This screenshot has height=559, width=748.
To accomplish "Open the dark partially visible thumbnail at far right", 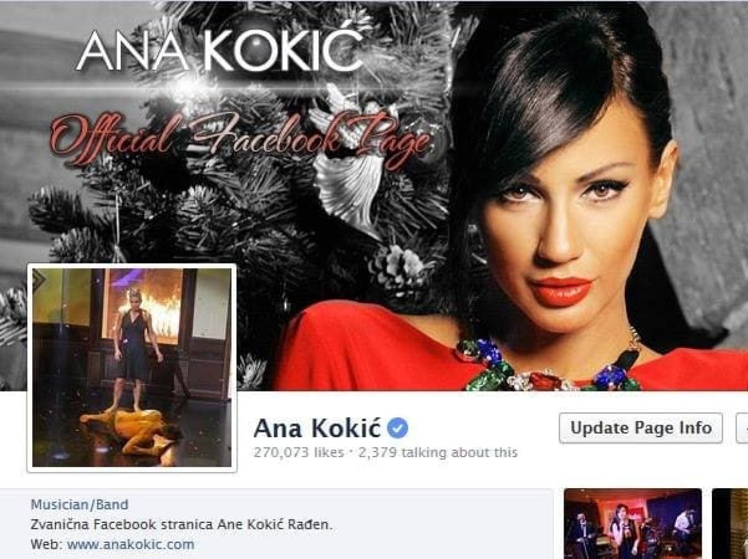I will point(730,524).
